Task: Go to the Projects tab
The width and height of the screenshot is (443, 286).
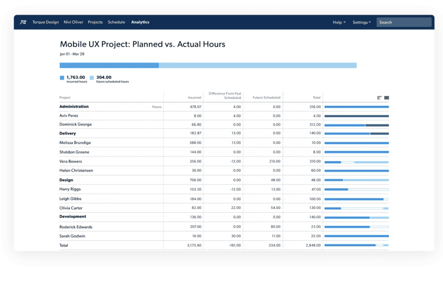Action: click(x=95, y=22)
